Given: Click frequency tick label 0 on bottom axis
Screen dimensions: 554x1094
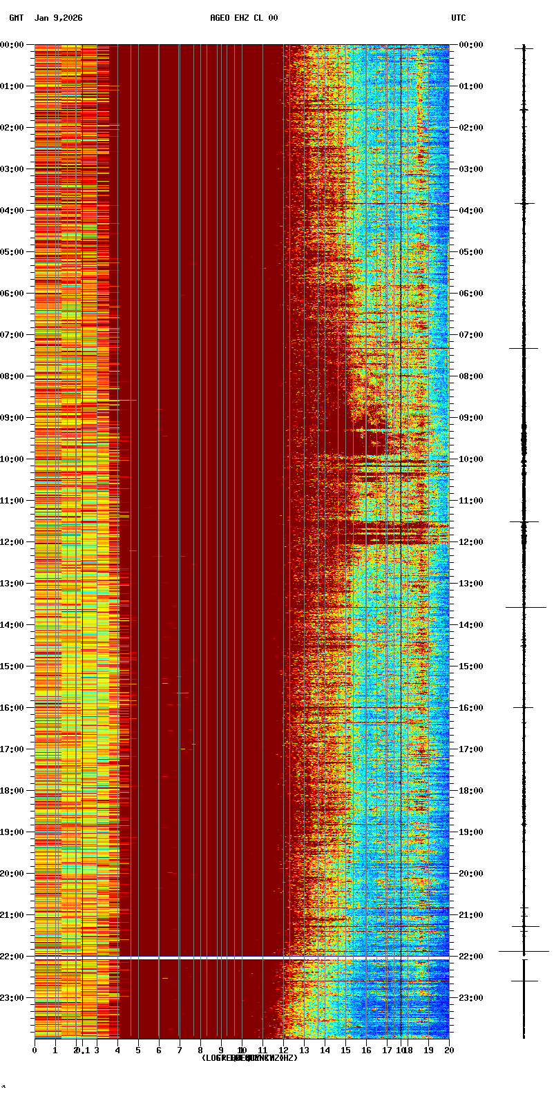Looking at the screenshot, I should tap(35, 1050).
